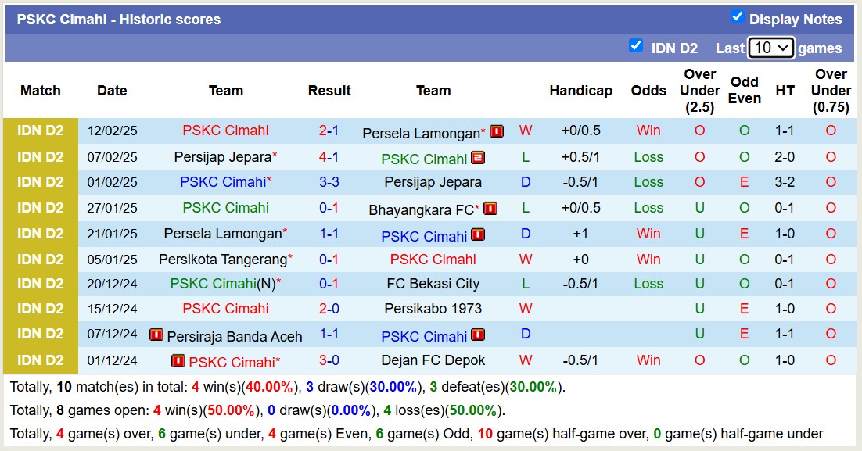Image resolution: width=862 pixels, height=451 pixels.
Task: Click the 4-1 result on 07/02/25
Action: 329,156
